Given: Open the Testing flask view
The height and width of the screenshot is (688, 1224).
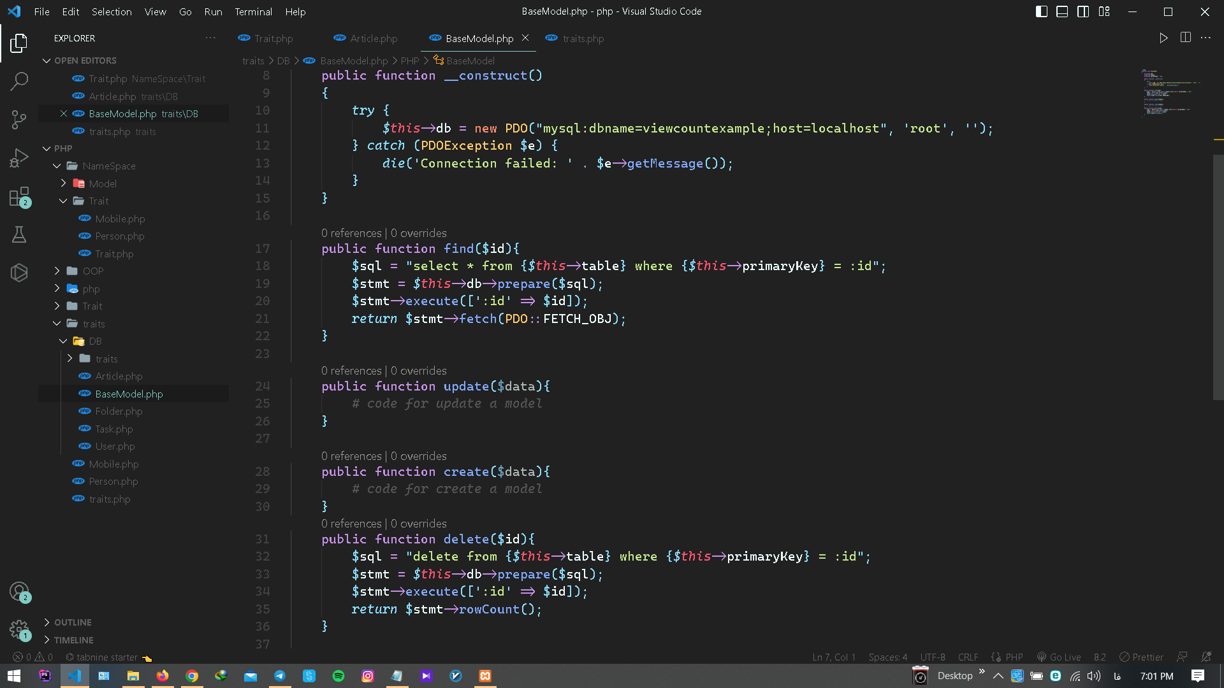Looking at the screenshot, I should 19,234.
